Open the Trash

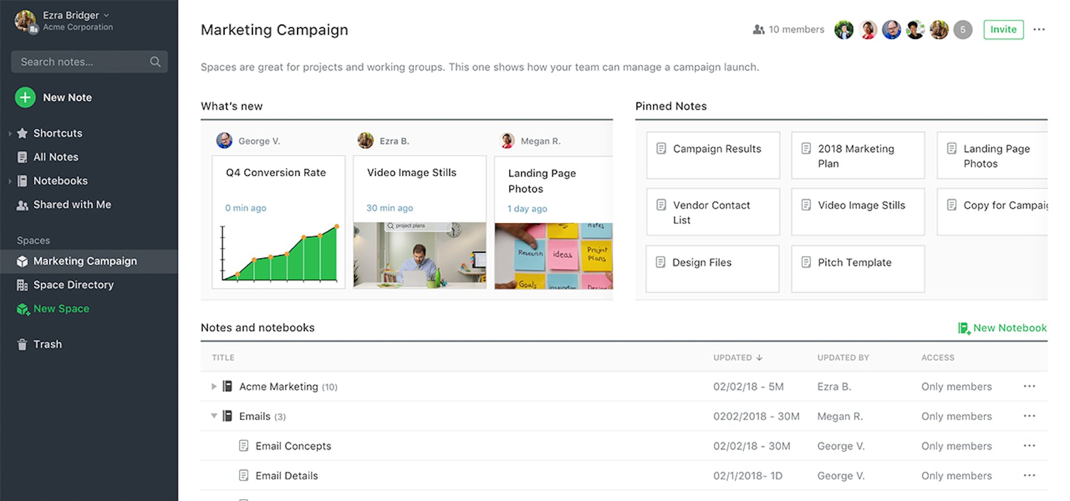pos(21,344)
